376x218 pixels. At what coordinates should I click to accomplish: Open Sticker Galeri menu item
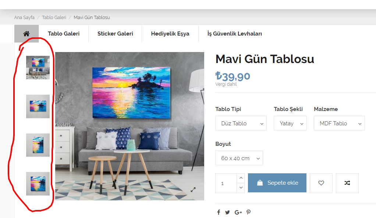click(115, 34)
